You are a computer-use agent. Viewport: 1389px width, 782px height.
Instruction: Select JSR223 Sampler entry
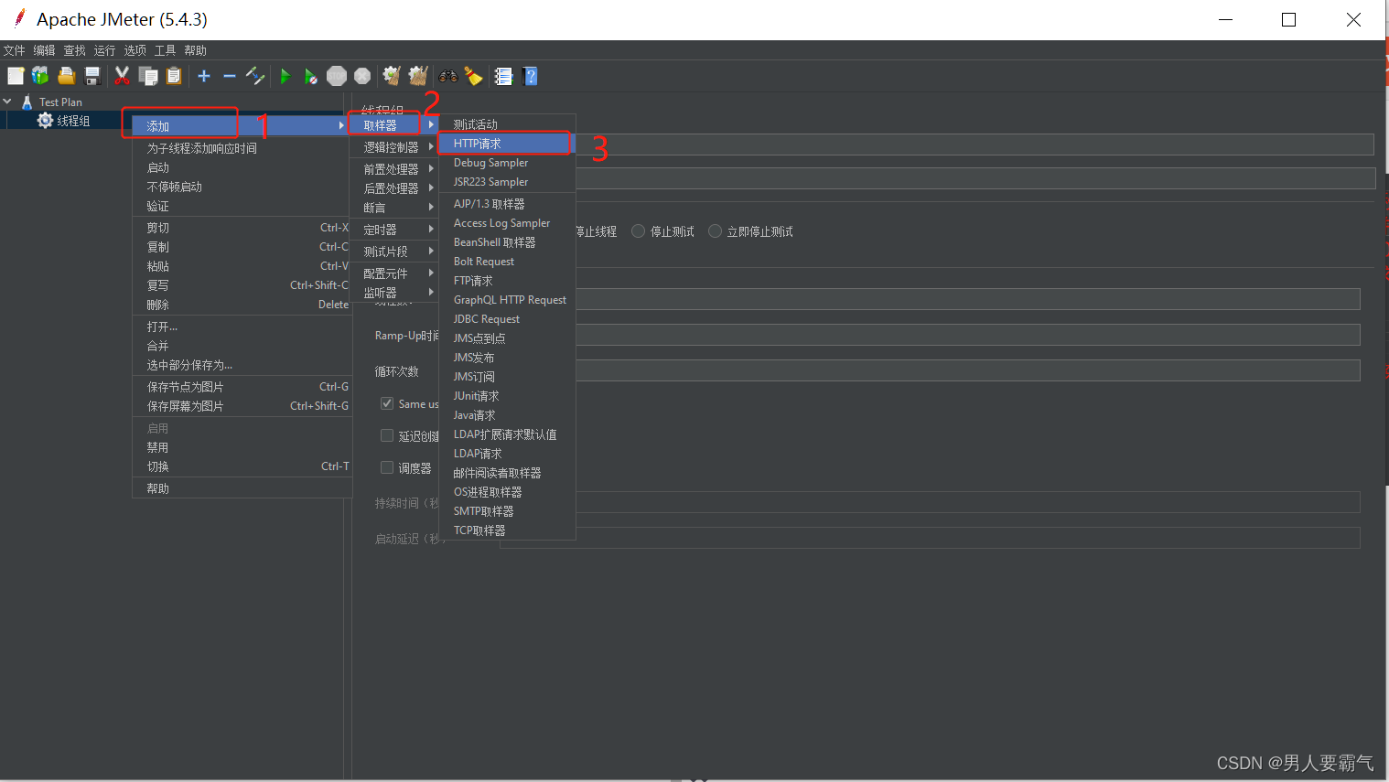[507, 182]
